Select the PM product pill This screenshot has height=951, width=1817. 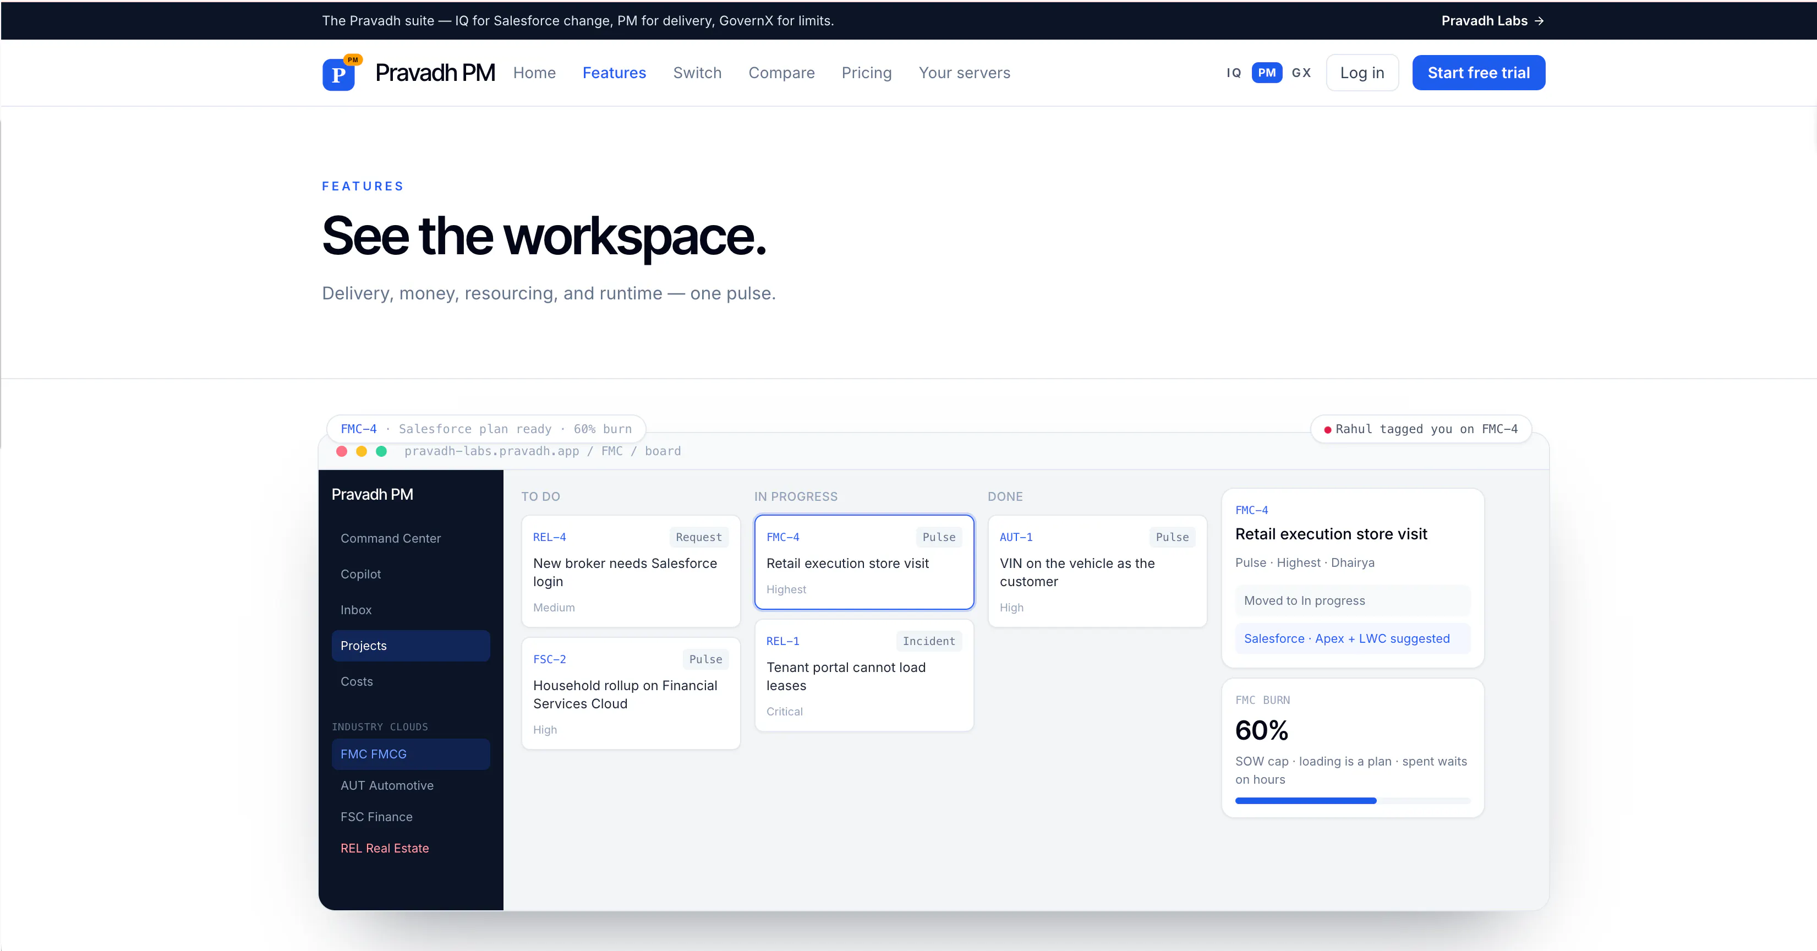(x=1267, y=73)
